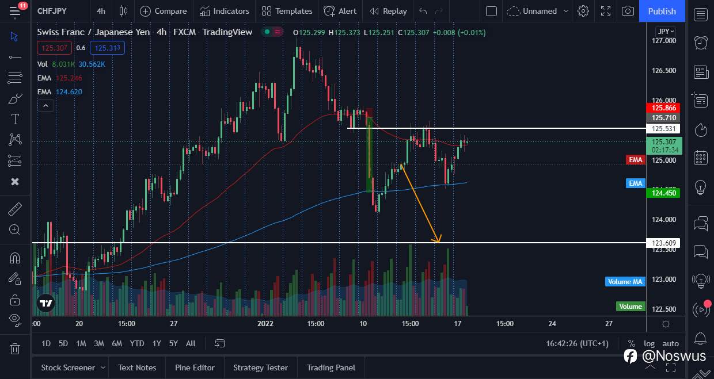714x379 pixels.
Task: Open the Strategy Tester tab
Action: point(260,367)
